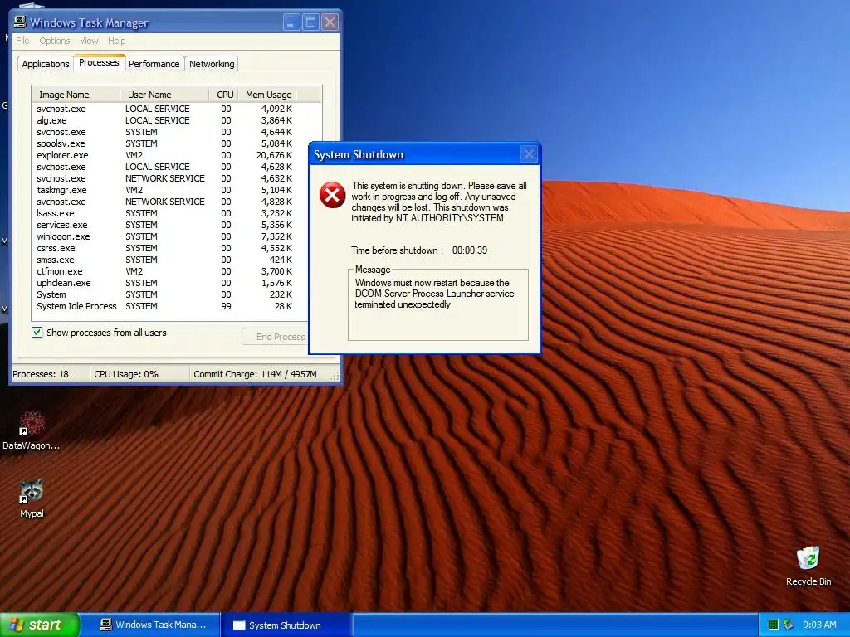Select the services.exe process row
850x637 pixels.
(x=165, y=225)
